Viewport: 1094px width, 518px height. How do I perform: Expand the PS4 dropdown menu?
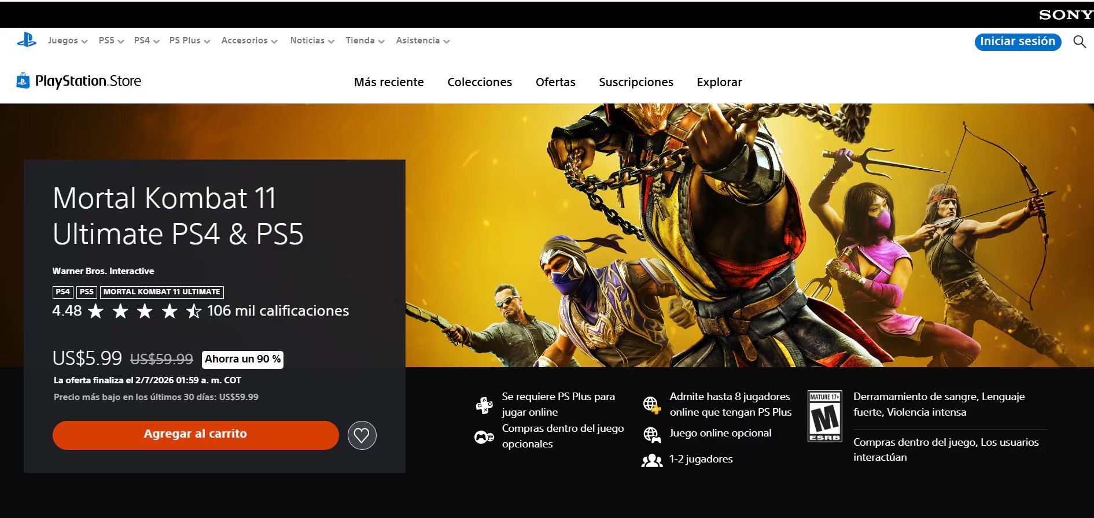click(x=146, y=40)
